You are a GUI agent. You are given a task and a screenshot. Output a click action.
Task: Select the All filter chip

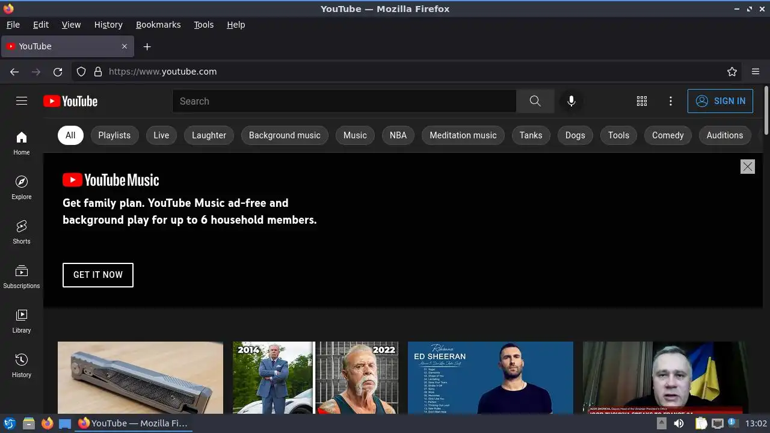tap(70, 135)
